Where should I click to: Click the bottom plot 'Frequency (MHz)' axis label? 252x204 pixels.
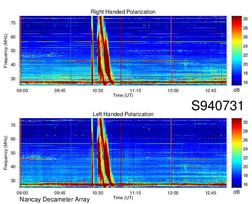point(6,153)
